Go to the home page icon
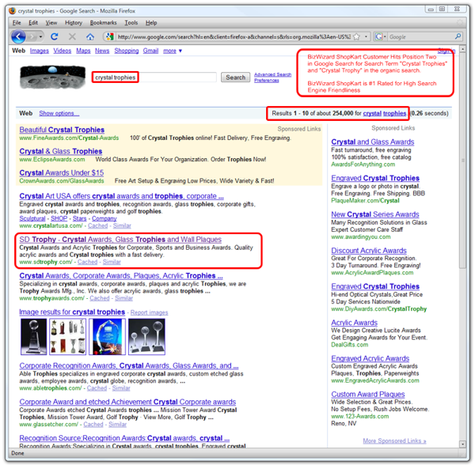475x465 pixels. tap(90, 37)
